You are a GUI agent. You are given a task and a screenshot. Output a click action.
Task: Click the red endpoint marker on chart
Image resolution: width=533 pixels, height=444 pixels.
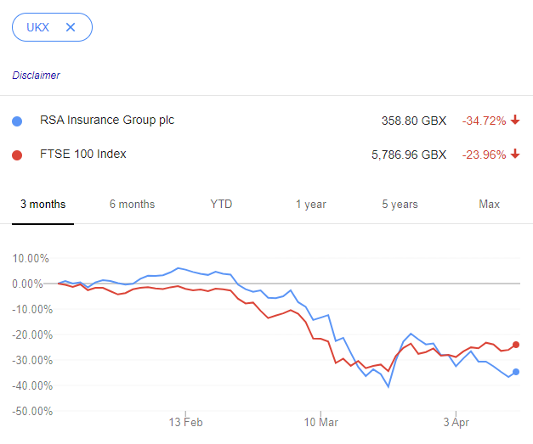click(x=516, y=345)
